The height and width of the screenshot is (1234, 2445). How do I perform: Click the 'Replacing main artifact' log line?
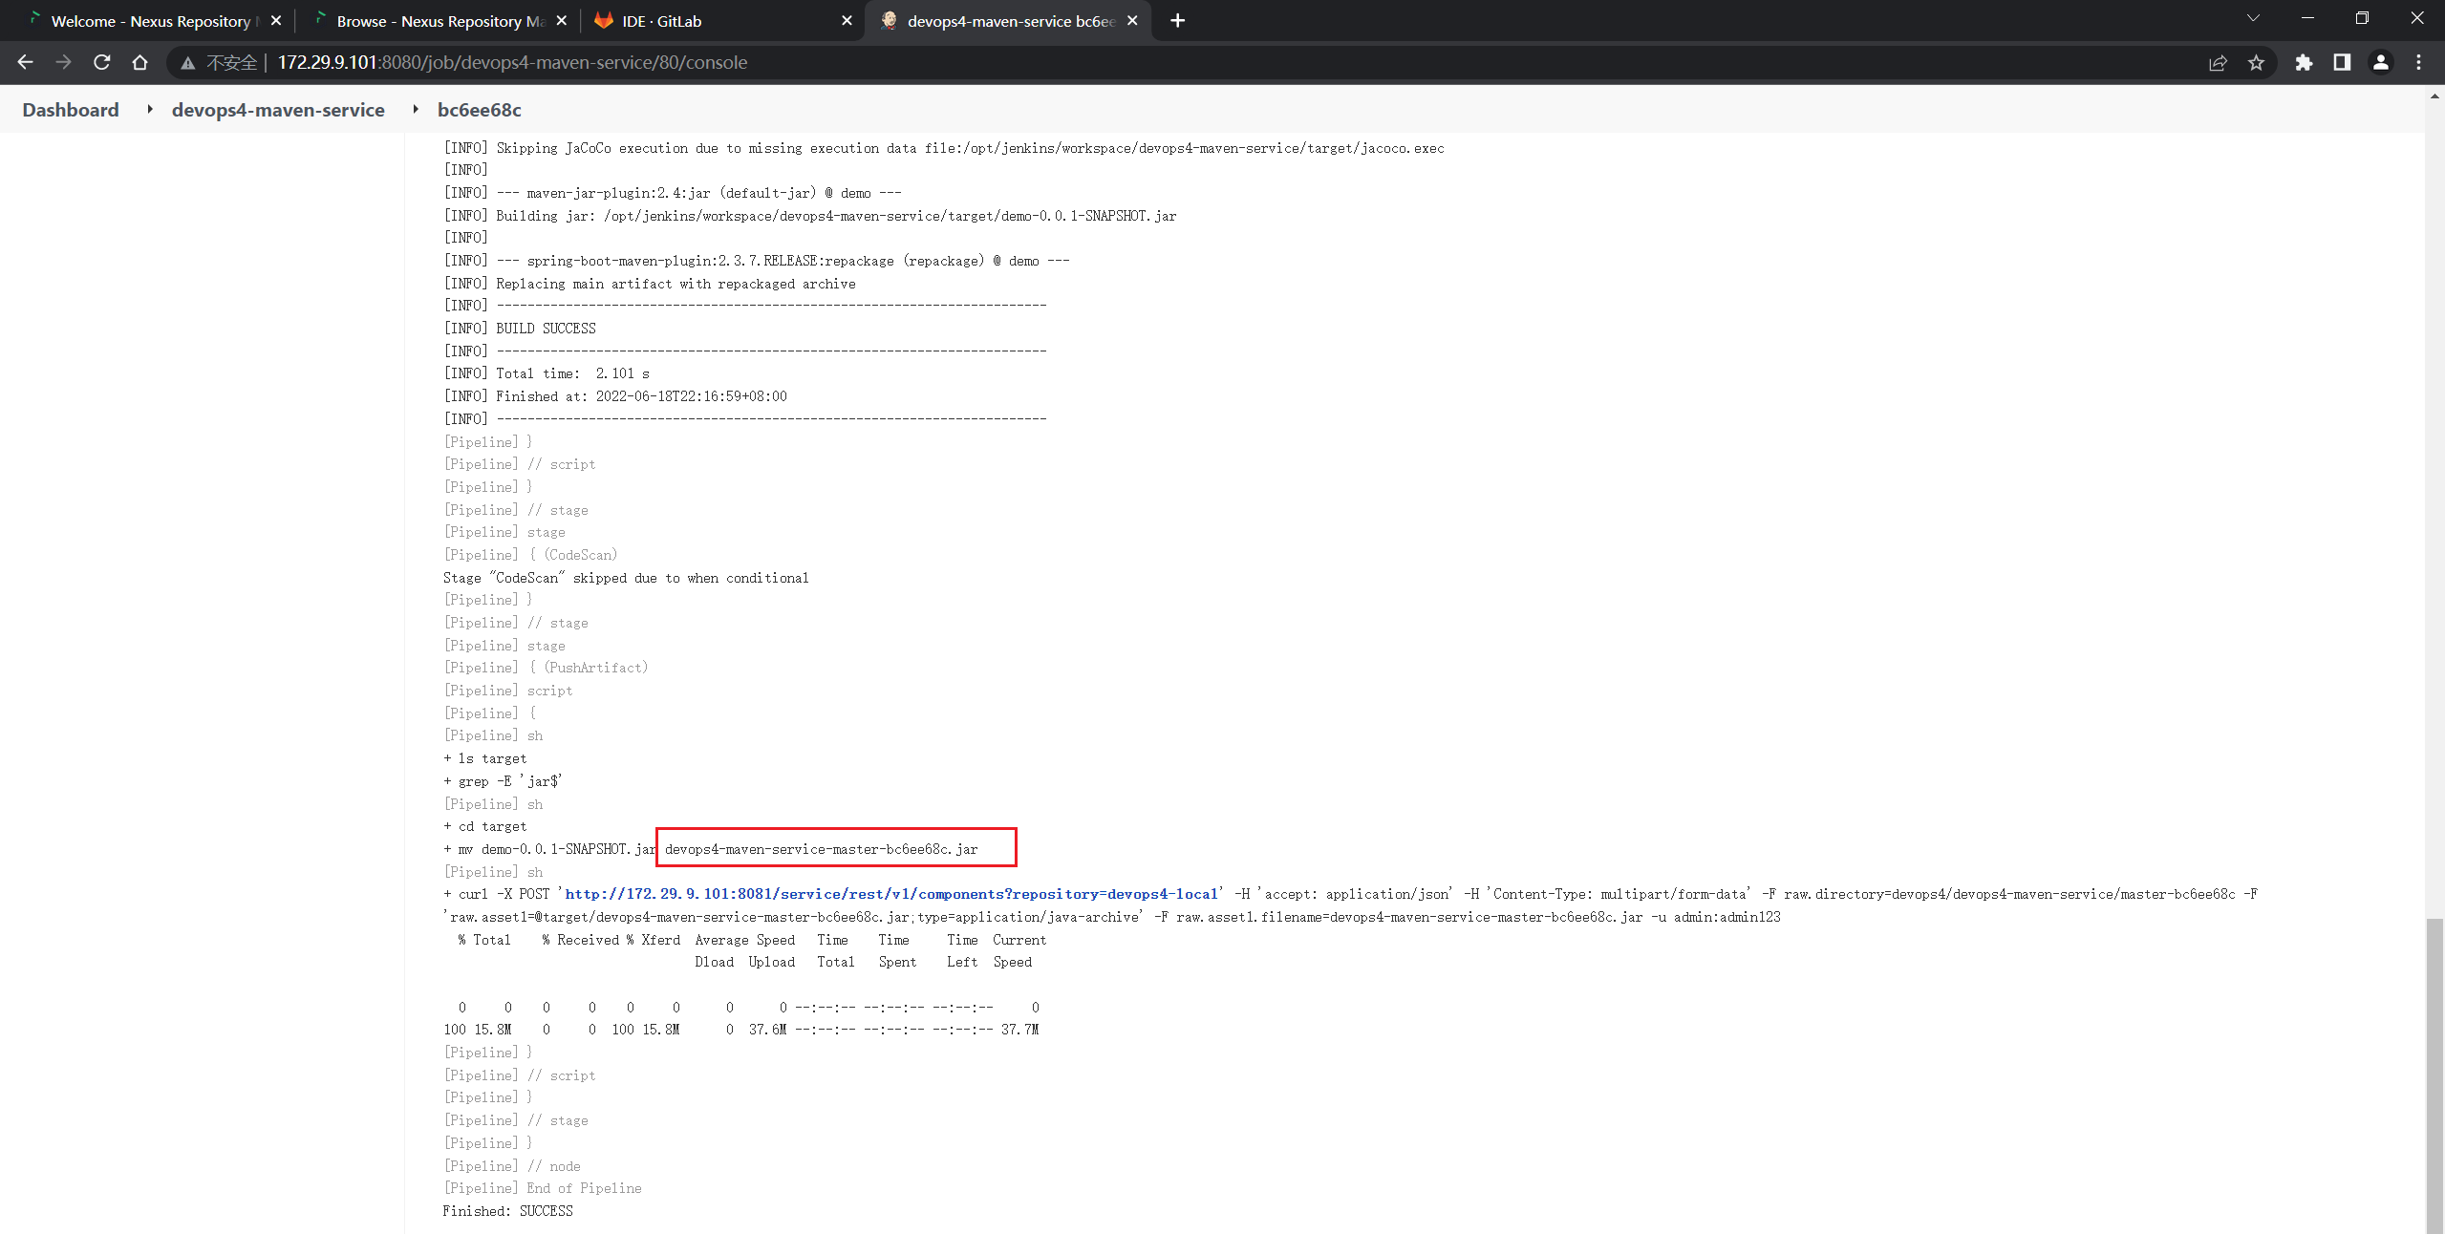point(650,284)
